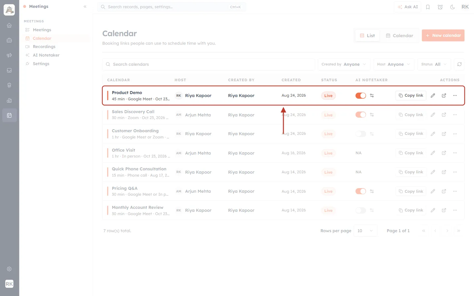Open the calendar meetings icon in rail
Viewport: 474px width, 296px height.
click(9, 115)
